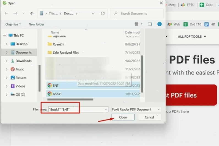Viewport: 219px width, 146px height.
Task: Select the Book1 file
Action: (93, 94)
